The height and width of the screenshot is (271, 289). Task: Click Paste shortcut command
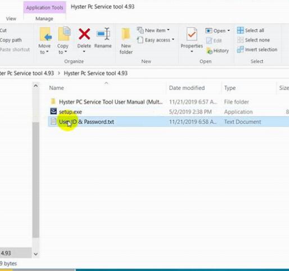click(x=15, y=49)
